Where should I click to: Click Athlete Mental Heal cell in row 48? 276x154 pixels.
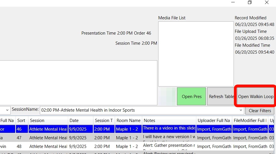(48, 146)
